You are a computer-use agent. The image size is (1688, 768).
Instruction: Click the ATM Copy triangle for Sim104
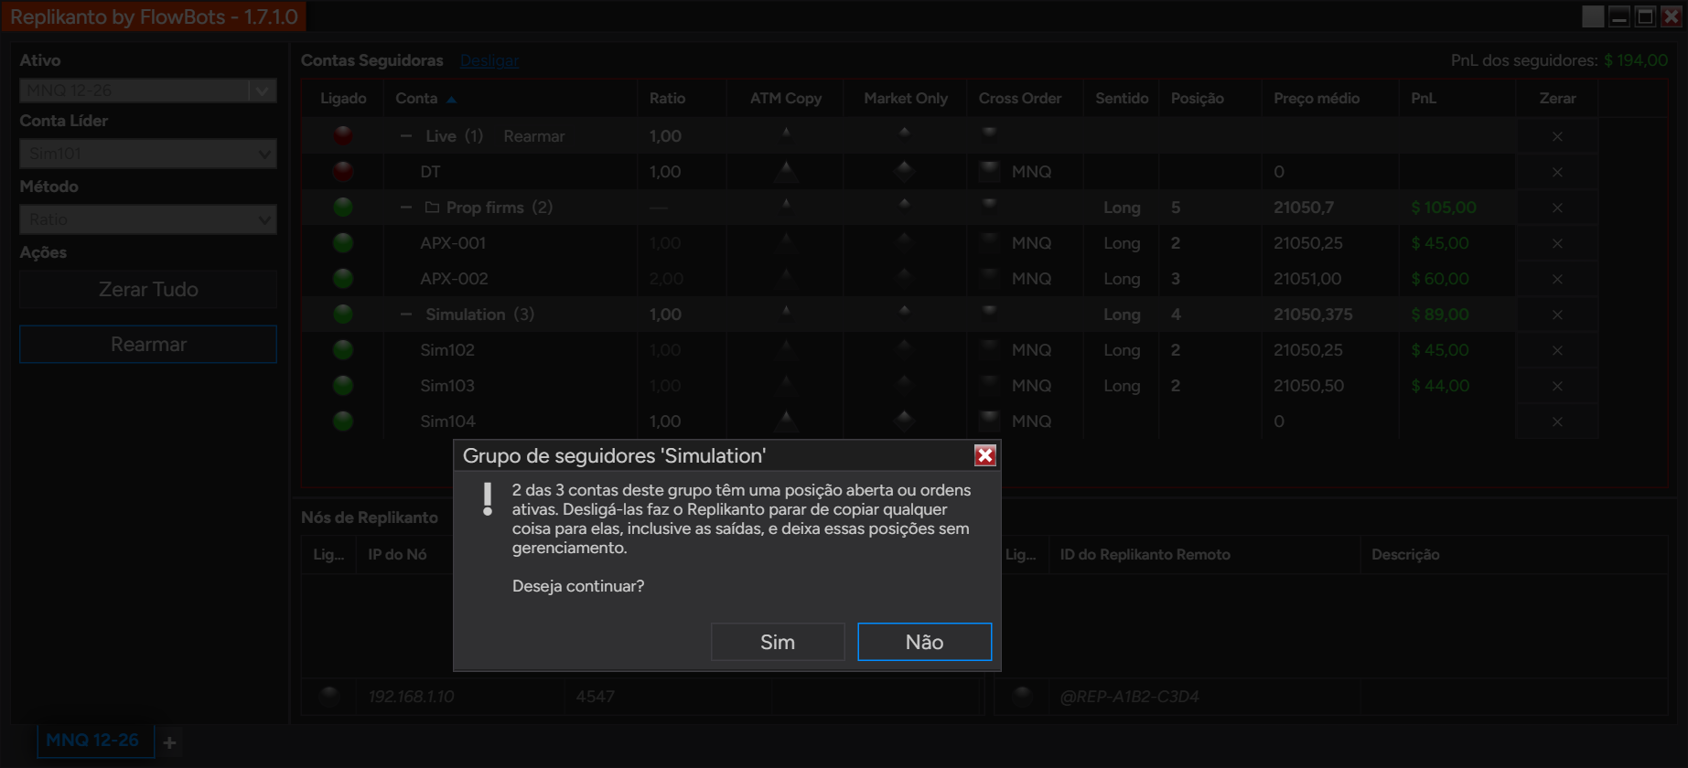(x=786, y=420)
